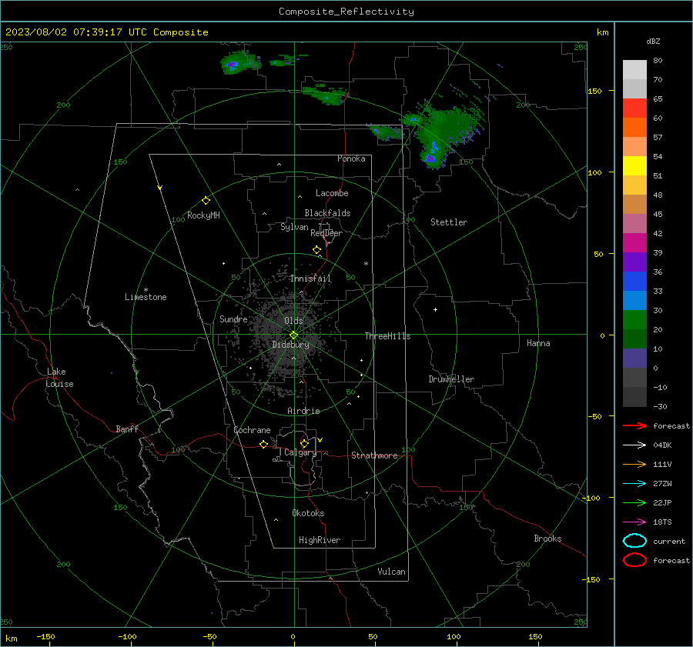Click the Innisfail town label
Image resolution: width=693 pixels, height=647 pixels.
pos(311,278)
